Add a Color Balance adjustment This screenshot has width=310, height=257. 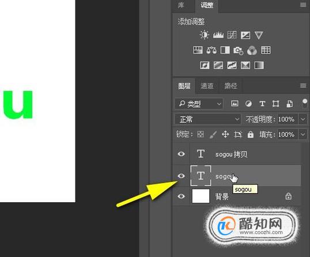pos(211,50)
